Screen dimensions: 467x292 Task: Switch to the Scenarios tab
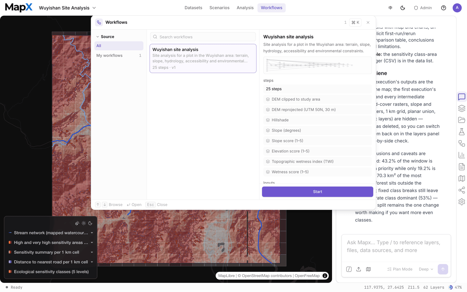pyautogui.click(x=220, y=8)
